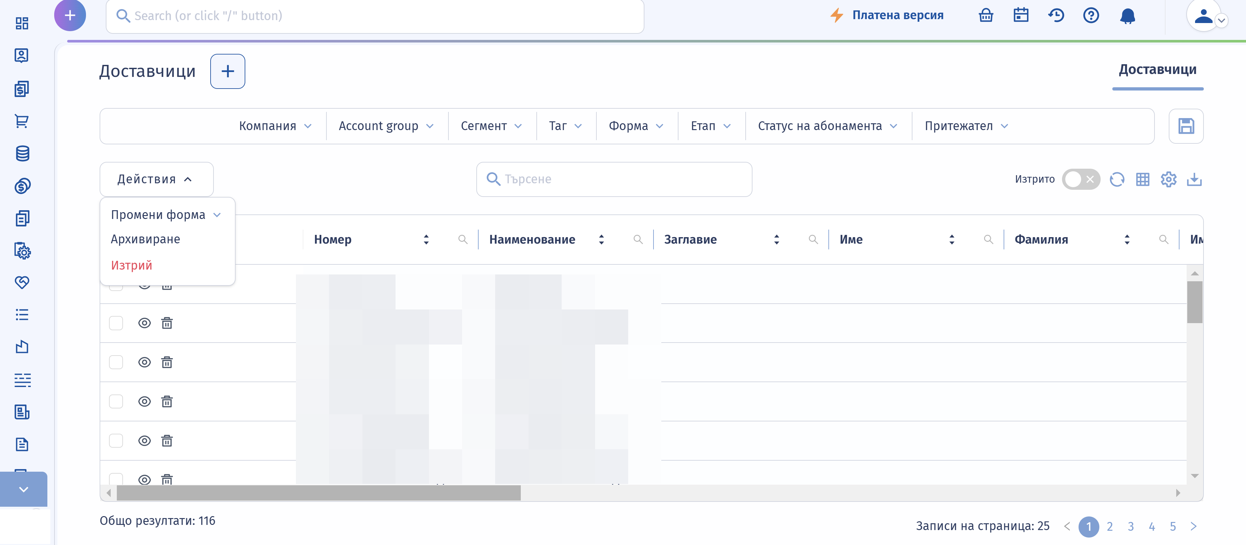Click the trash icon in second row
The width and height of the screenshot is (1246, 545).
pos(167,323)
